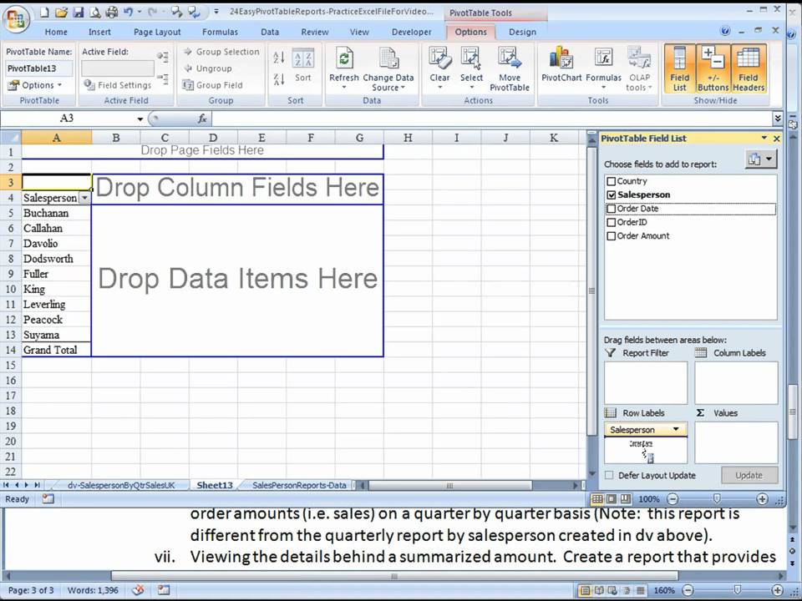Click the Word zoom slider handle
This screenshot has width=802, height=601.
coord(737,590)
